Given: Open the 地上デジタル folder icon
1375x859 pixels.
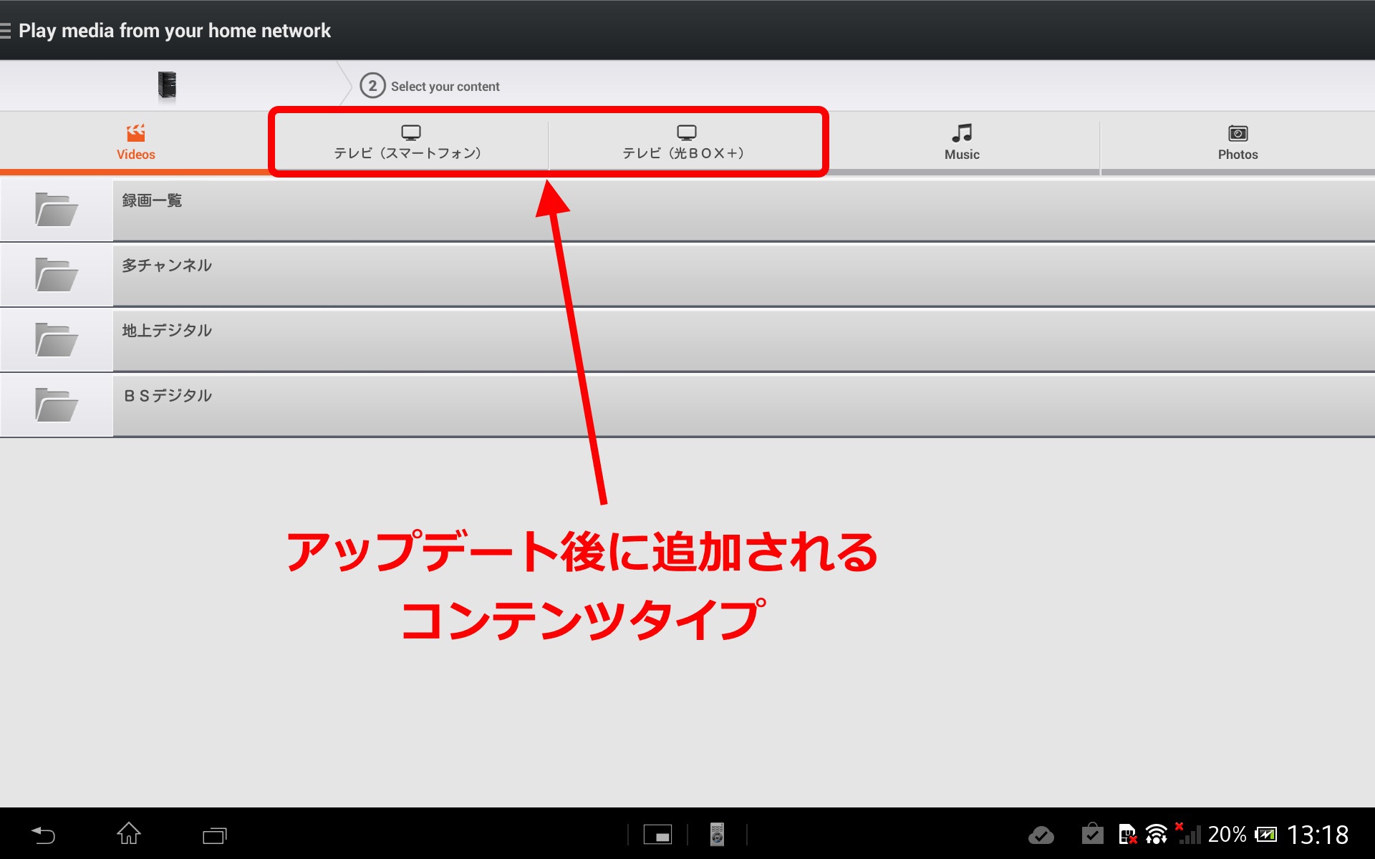Looking at the screenshot, I should click(57, 340).
